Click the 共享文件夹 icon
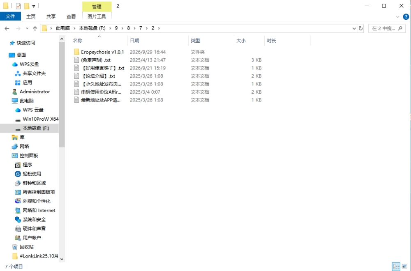Screen dimensions: 411x271 tap(18, 73)
